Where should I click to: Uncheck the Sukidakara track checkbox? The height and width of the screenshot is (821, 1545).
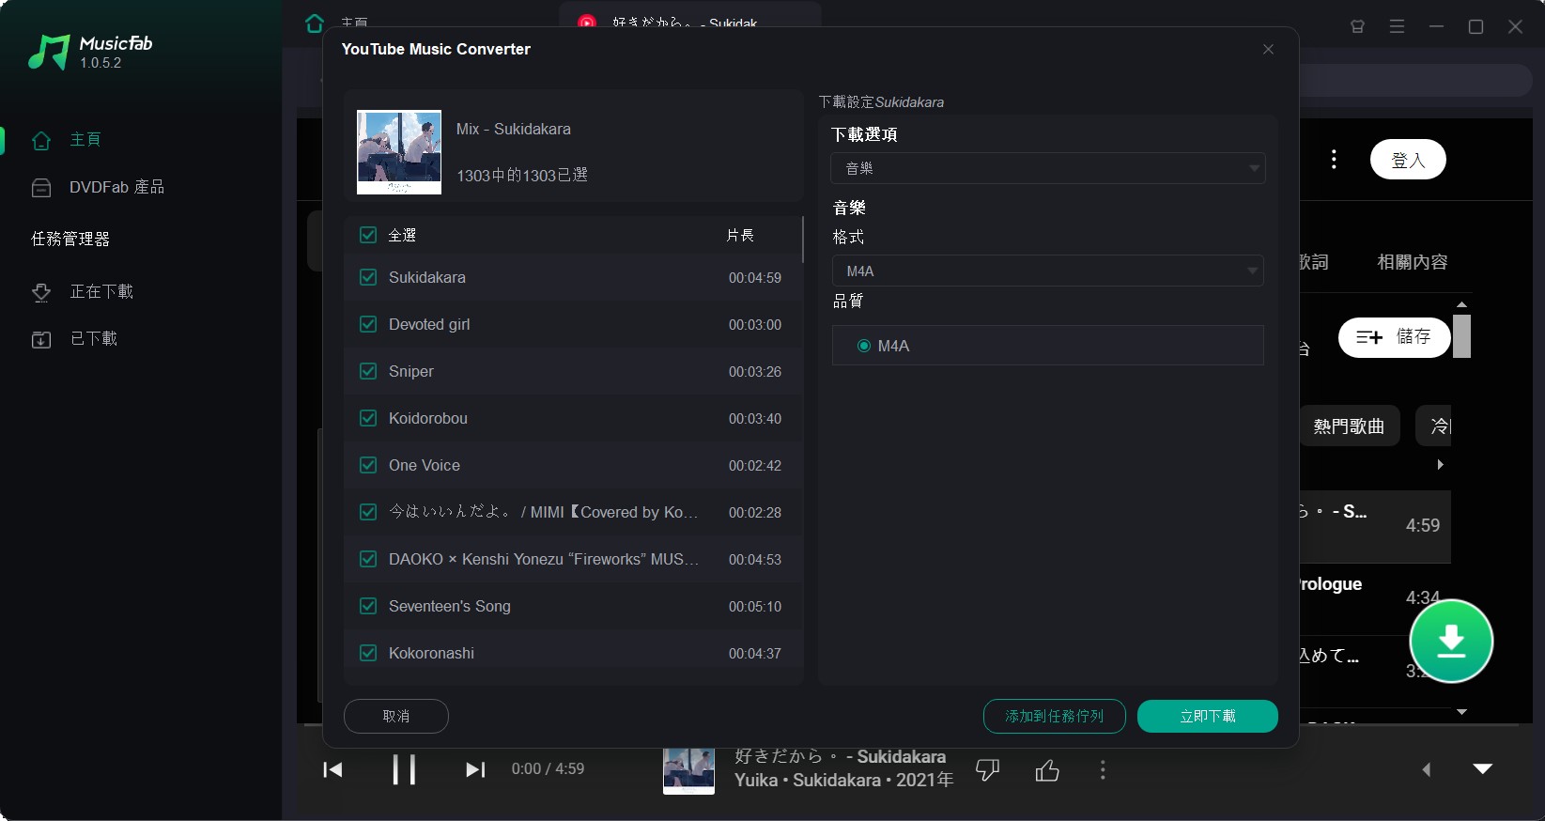click(x=368, y=277)
